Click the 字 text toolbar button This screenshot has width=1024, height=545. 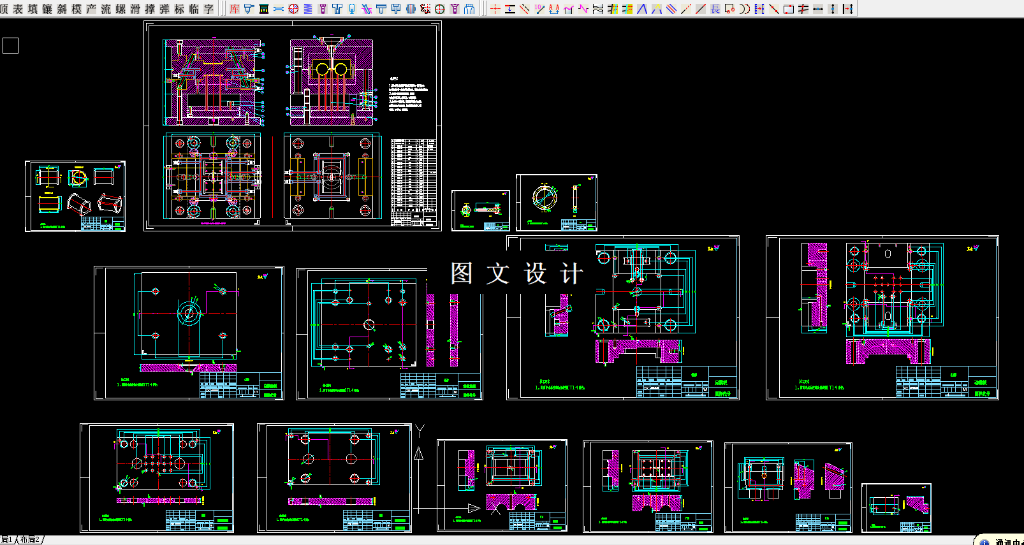point(208,9)
